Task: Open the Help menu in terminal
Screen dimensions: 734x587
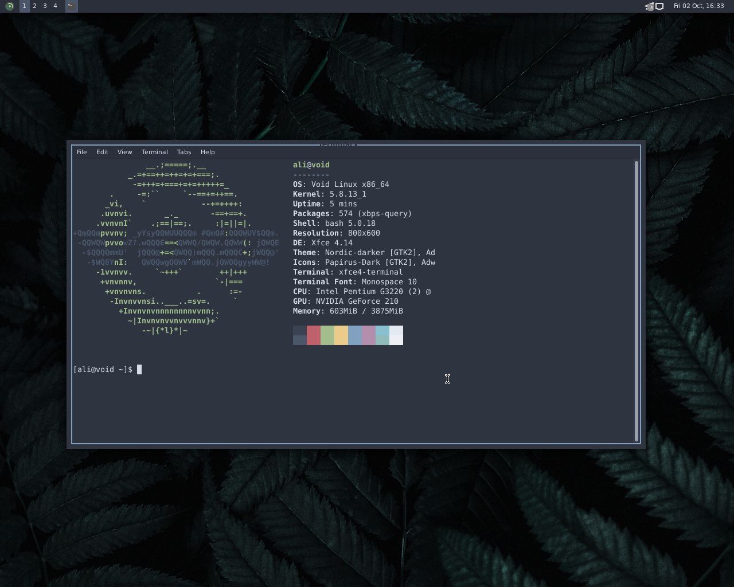Action: tap(208, 152)
